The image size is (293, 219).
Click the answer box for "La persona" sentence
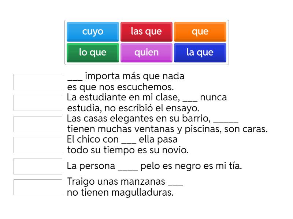(38, 166)
